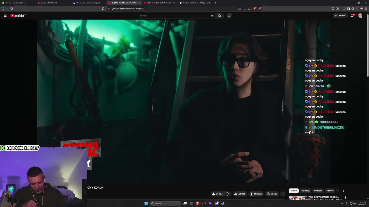The image size is (369, 207).
Task: Open Brave Leo AI sparkle icon
Action: tap(357, 9)
